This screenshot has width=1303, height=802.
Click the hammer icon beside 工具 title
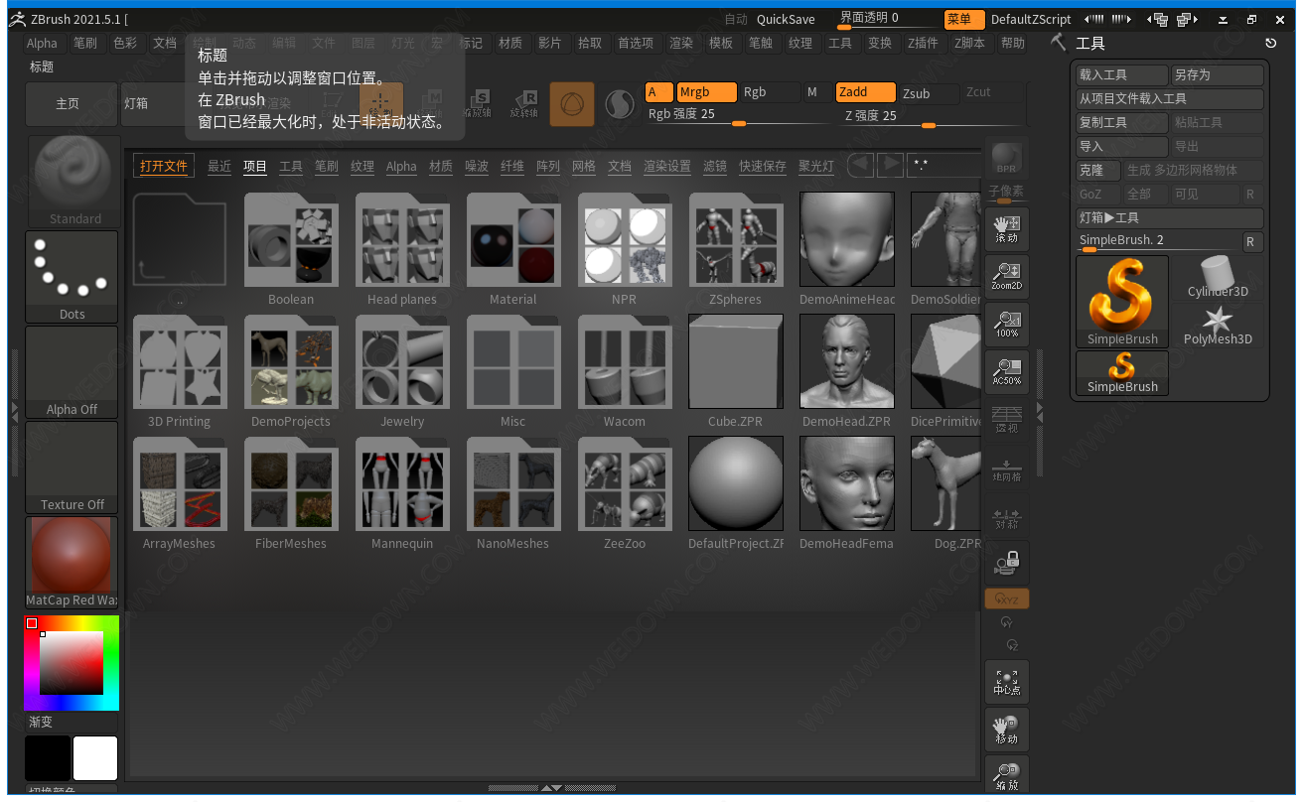click(x=1058, y=42)
